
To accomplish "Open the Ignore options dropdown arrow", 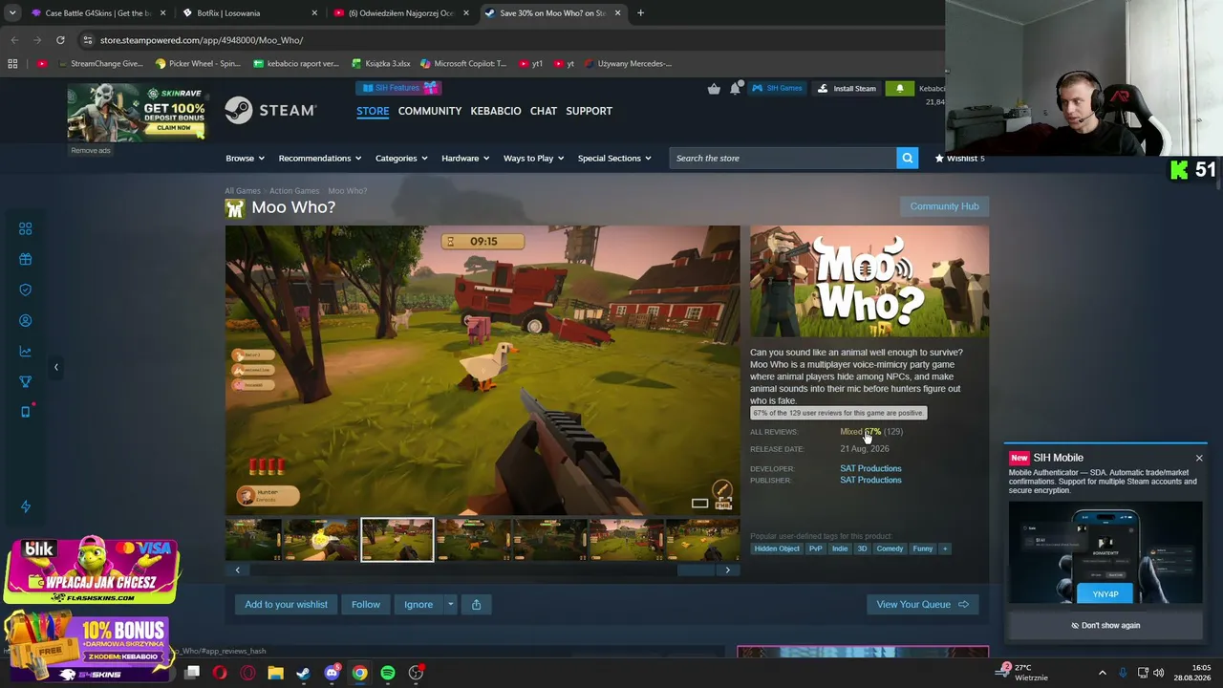I will [450, 604].
